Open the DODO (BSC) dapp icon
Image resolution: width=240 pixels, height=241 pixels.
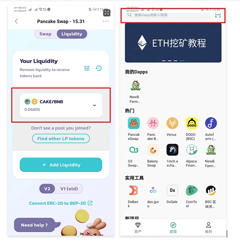point(192,123)
